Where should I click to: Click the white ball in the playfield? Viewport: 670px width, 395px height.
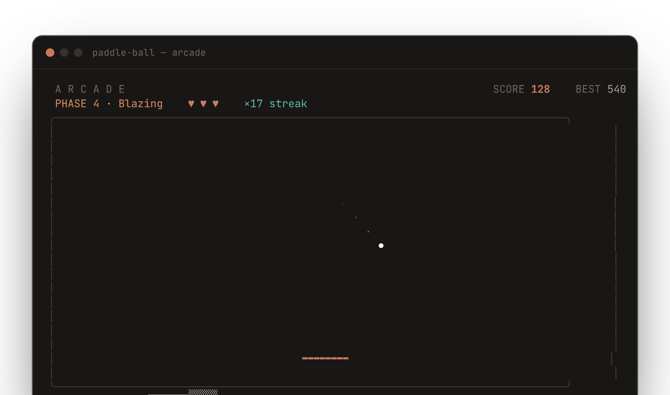(381, 245)
